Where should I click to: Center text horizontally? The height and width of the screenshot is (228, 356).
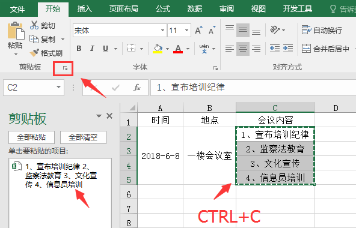pos(243,49)
